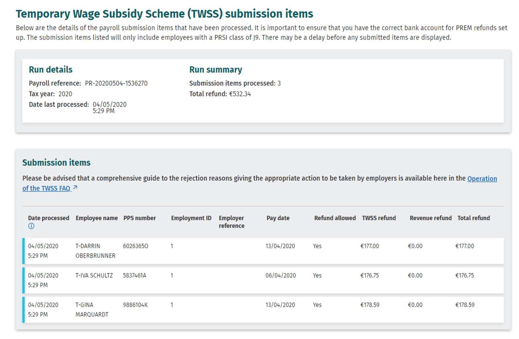Click the Run summary total refund €532.34
519x339 pixels.
(241, 94)
